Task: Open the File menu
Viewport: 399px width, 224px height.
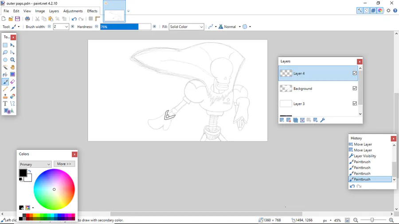Action: point(6,11)
